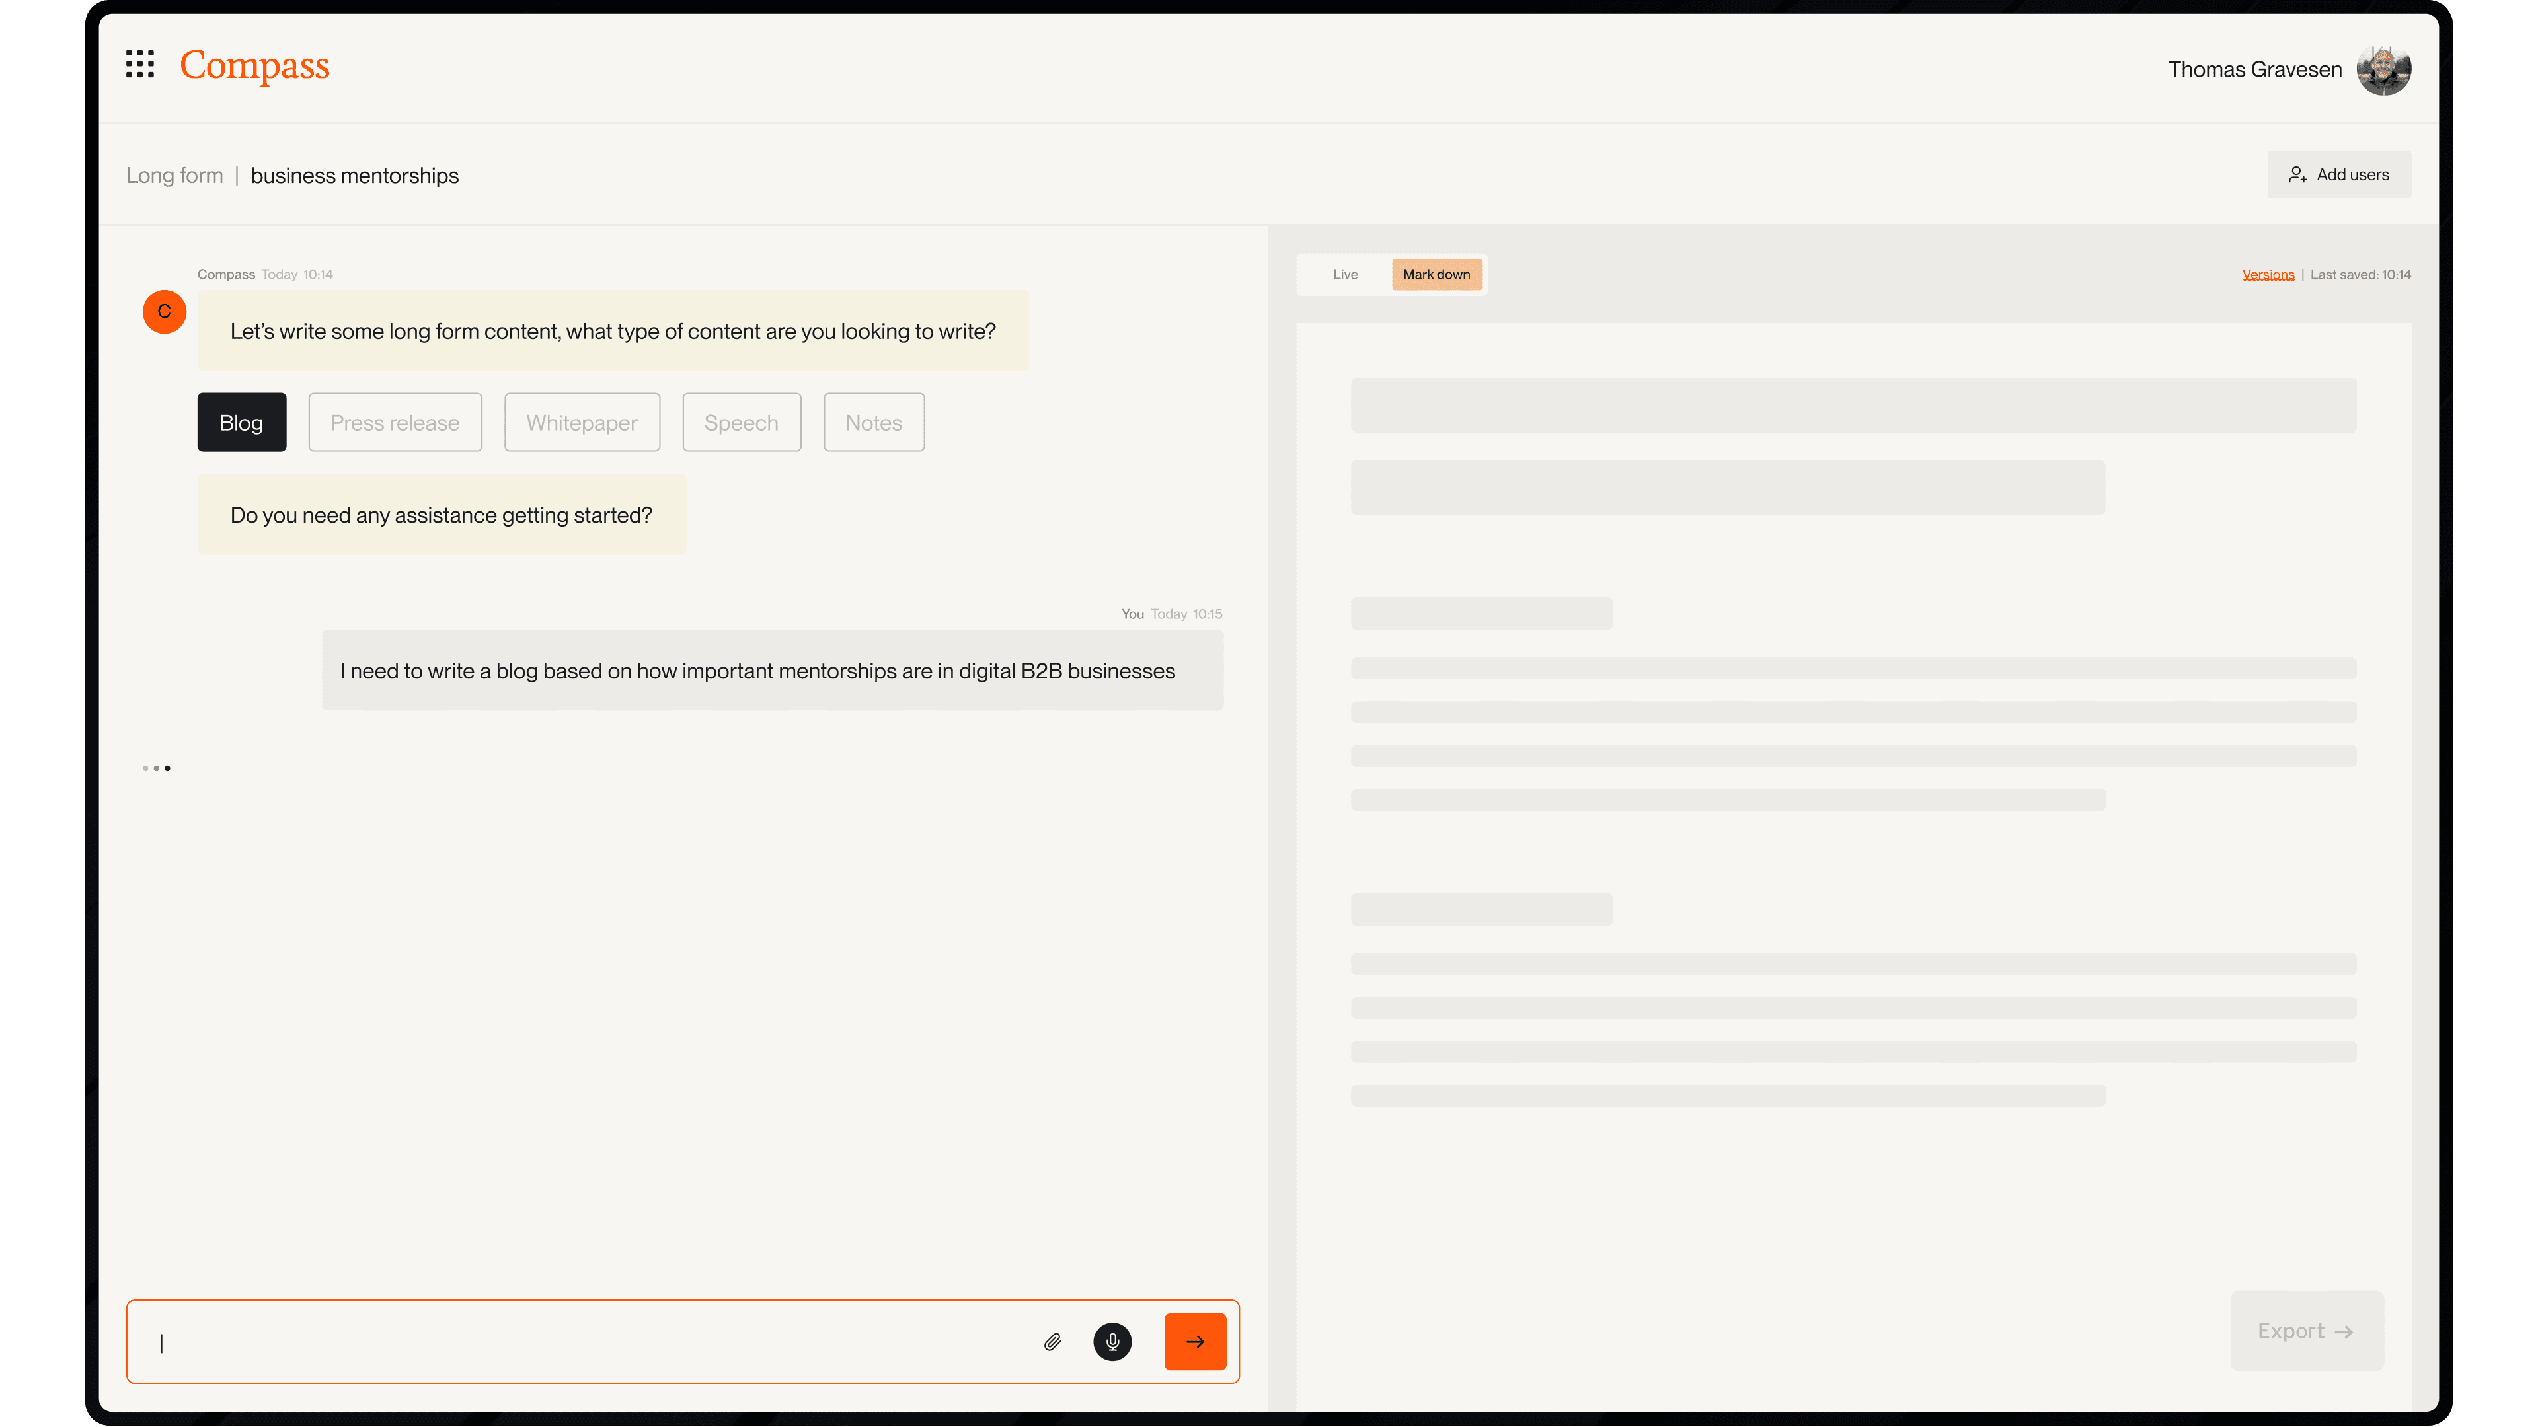The width and height of the screenshot is (2538, 1427).
Task: Click the Compass 'C' avatar icon
Action: 165,312
